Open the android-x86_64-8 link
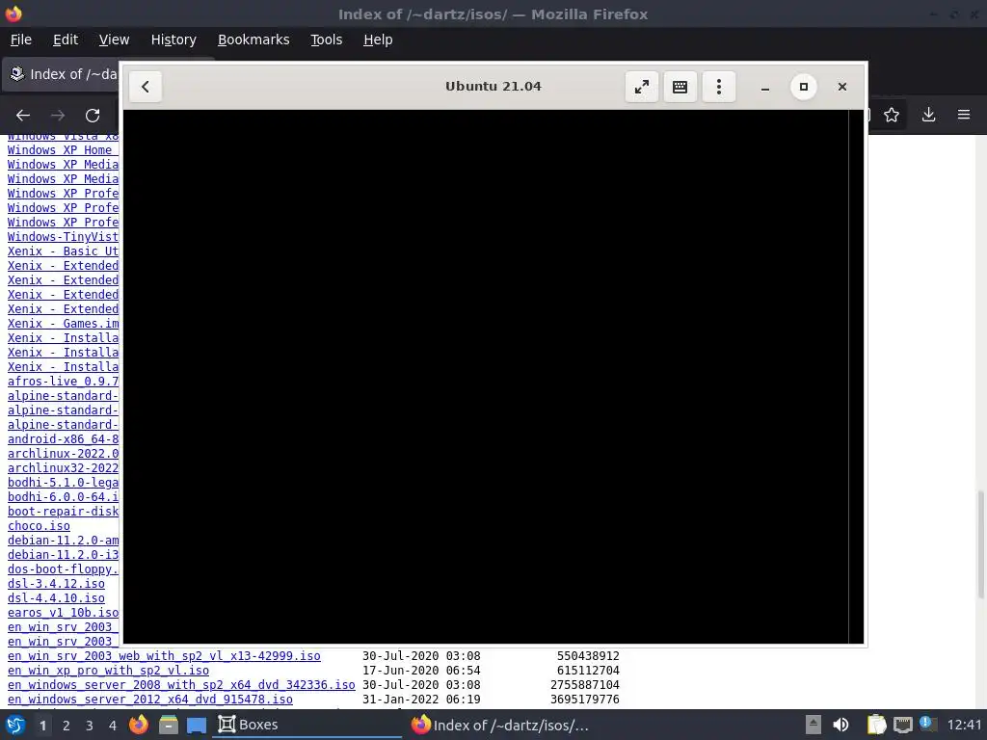 63,439
